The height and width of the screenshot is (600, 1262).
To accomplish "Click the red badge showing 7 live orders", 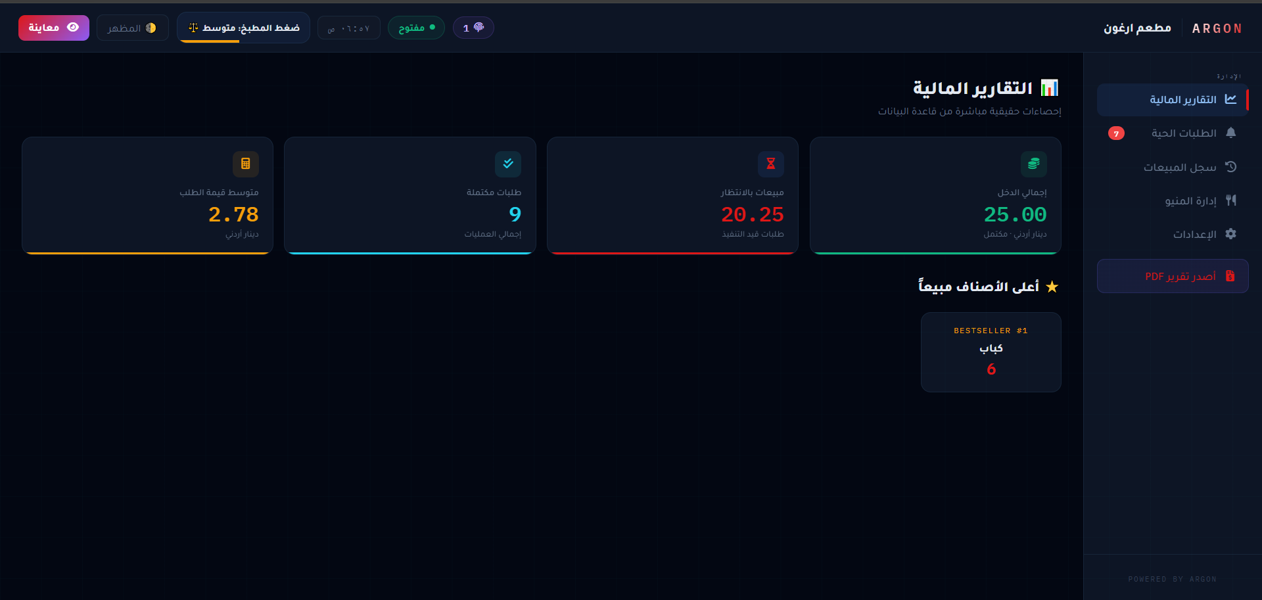I will point(1116,133).
